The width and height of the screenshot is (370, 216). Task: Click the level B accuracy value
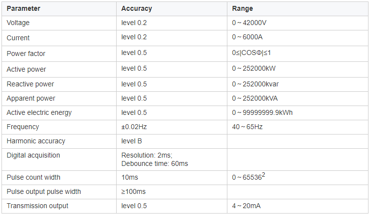tap(132, 141)
